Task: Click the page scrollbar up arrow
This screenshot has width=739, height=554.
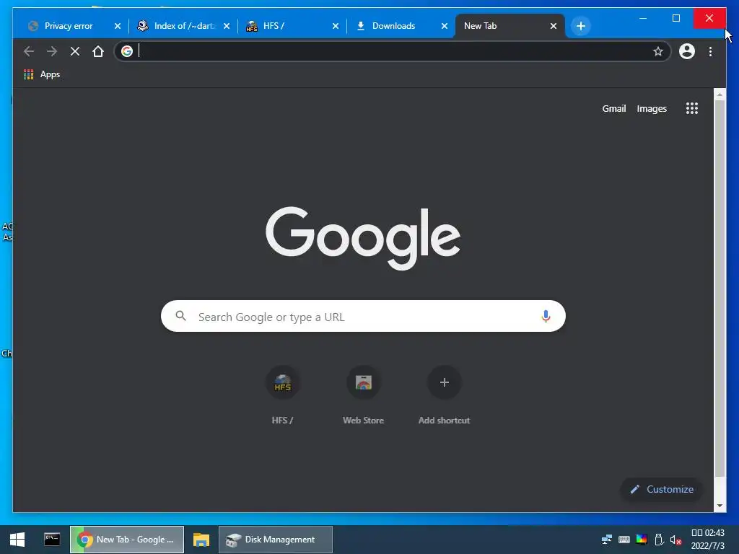Action: (x=720, y=94)
